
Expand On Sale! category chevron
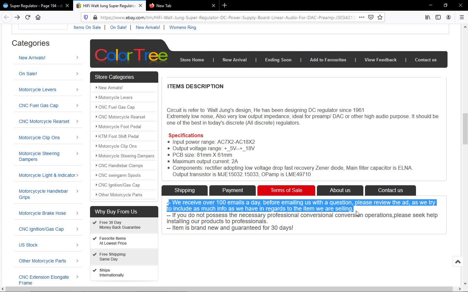pos(77,73)
